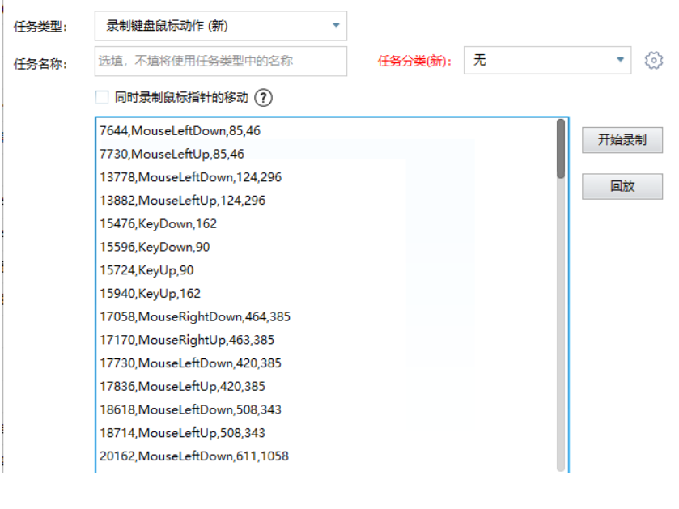Expand the 任务分类 dropdown showing 无
This screenshot has height=509, width=679.
tap(622, 59)
